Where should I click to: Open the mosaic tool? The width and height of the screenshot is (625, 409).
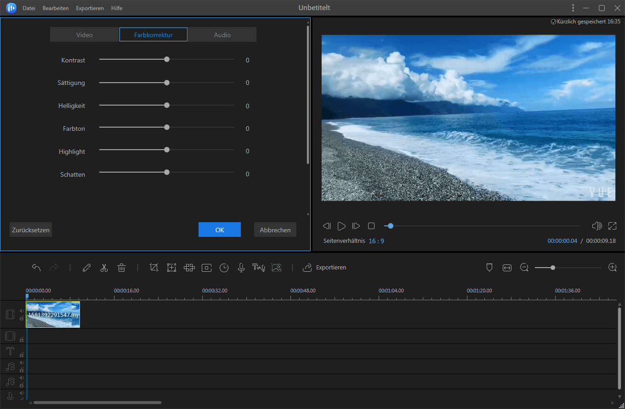(x=189, y=268)
